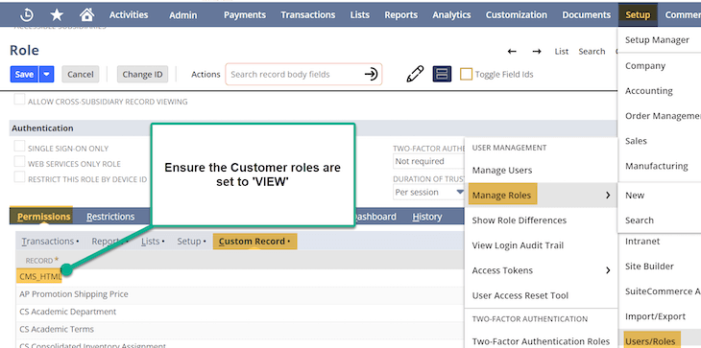Select View Login Audit Trail

click(518, 244)
